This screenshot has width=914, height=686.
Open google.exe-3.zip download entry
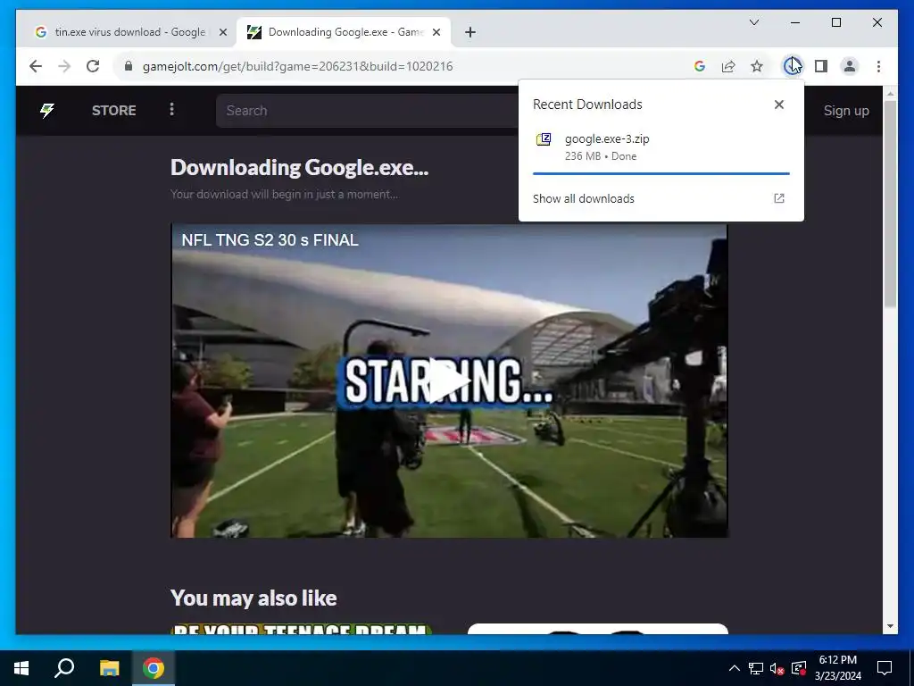click(x=661, y=147)
